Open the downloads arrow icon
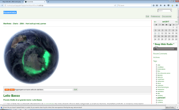179x110 pixels. (x=161, y=5)
